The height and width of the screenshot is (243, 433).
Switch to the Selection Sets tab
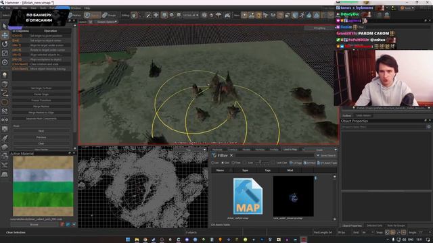(x=374, y=225)
